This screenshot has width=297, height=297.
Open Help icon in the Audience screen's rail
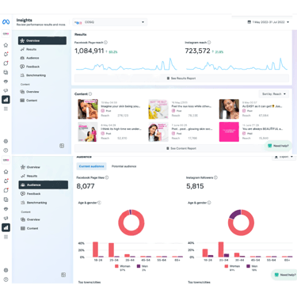pos(6,280)
